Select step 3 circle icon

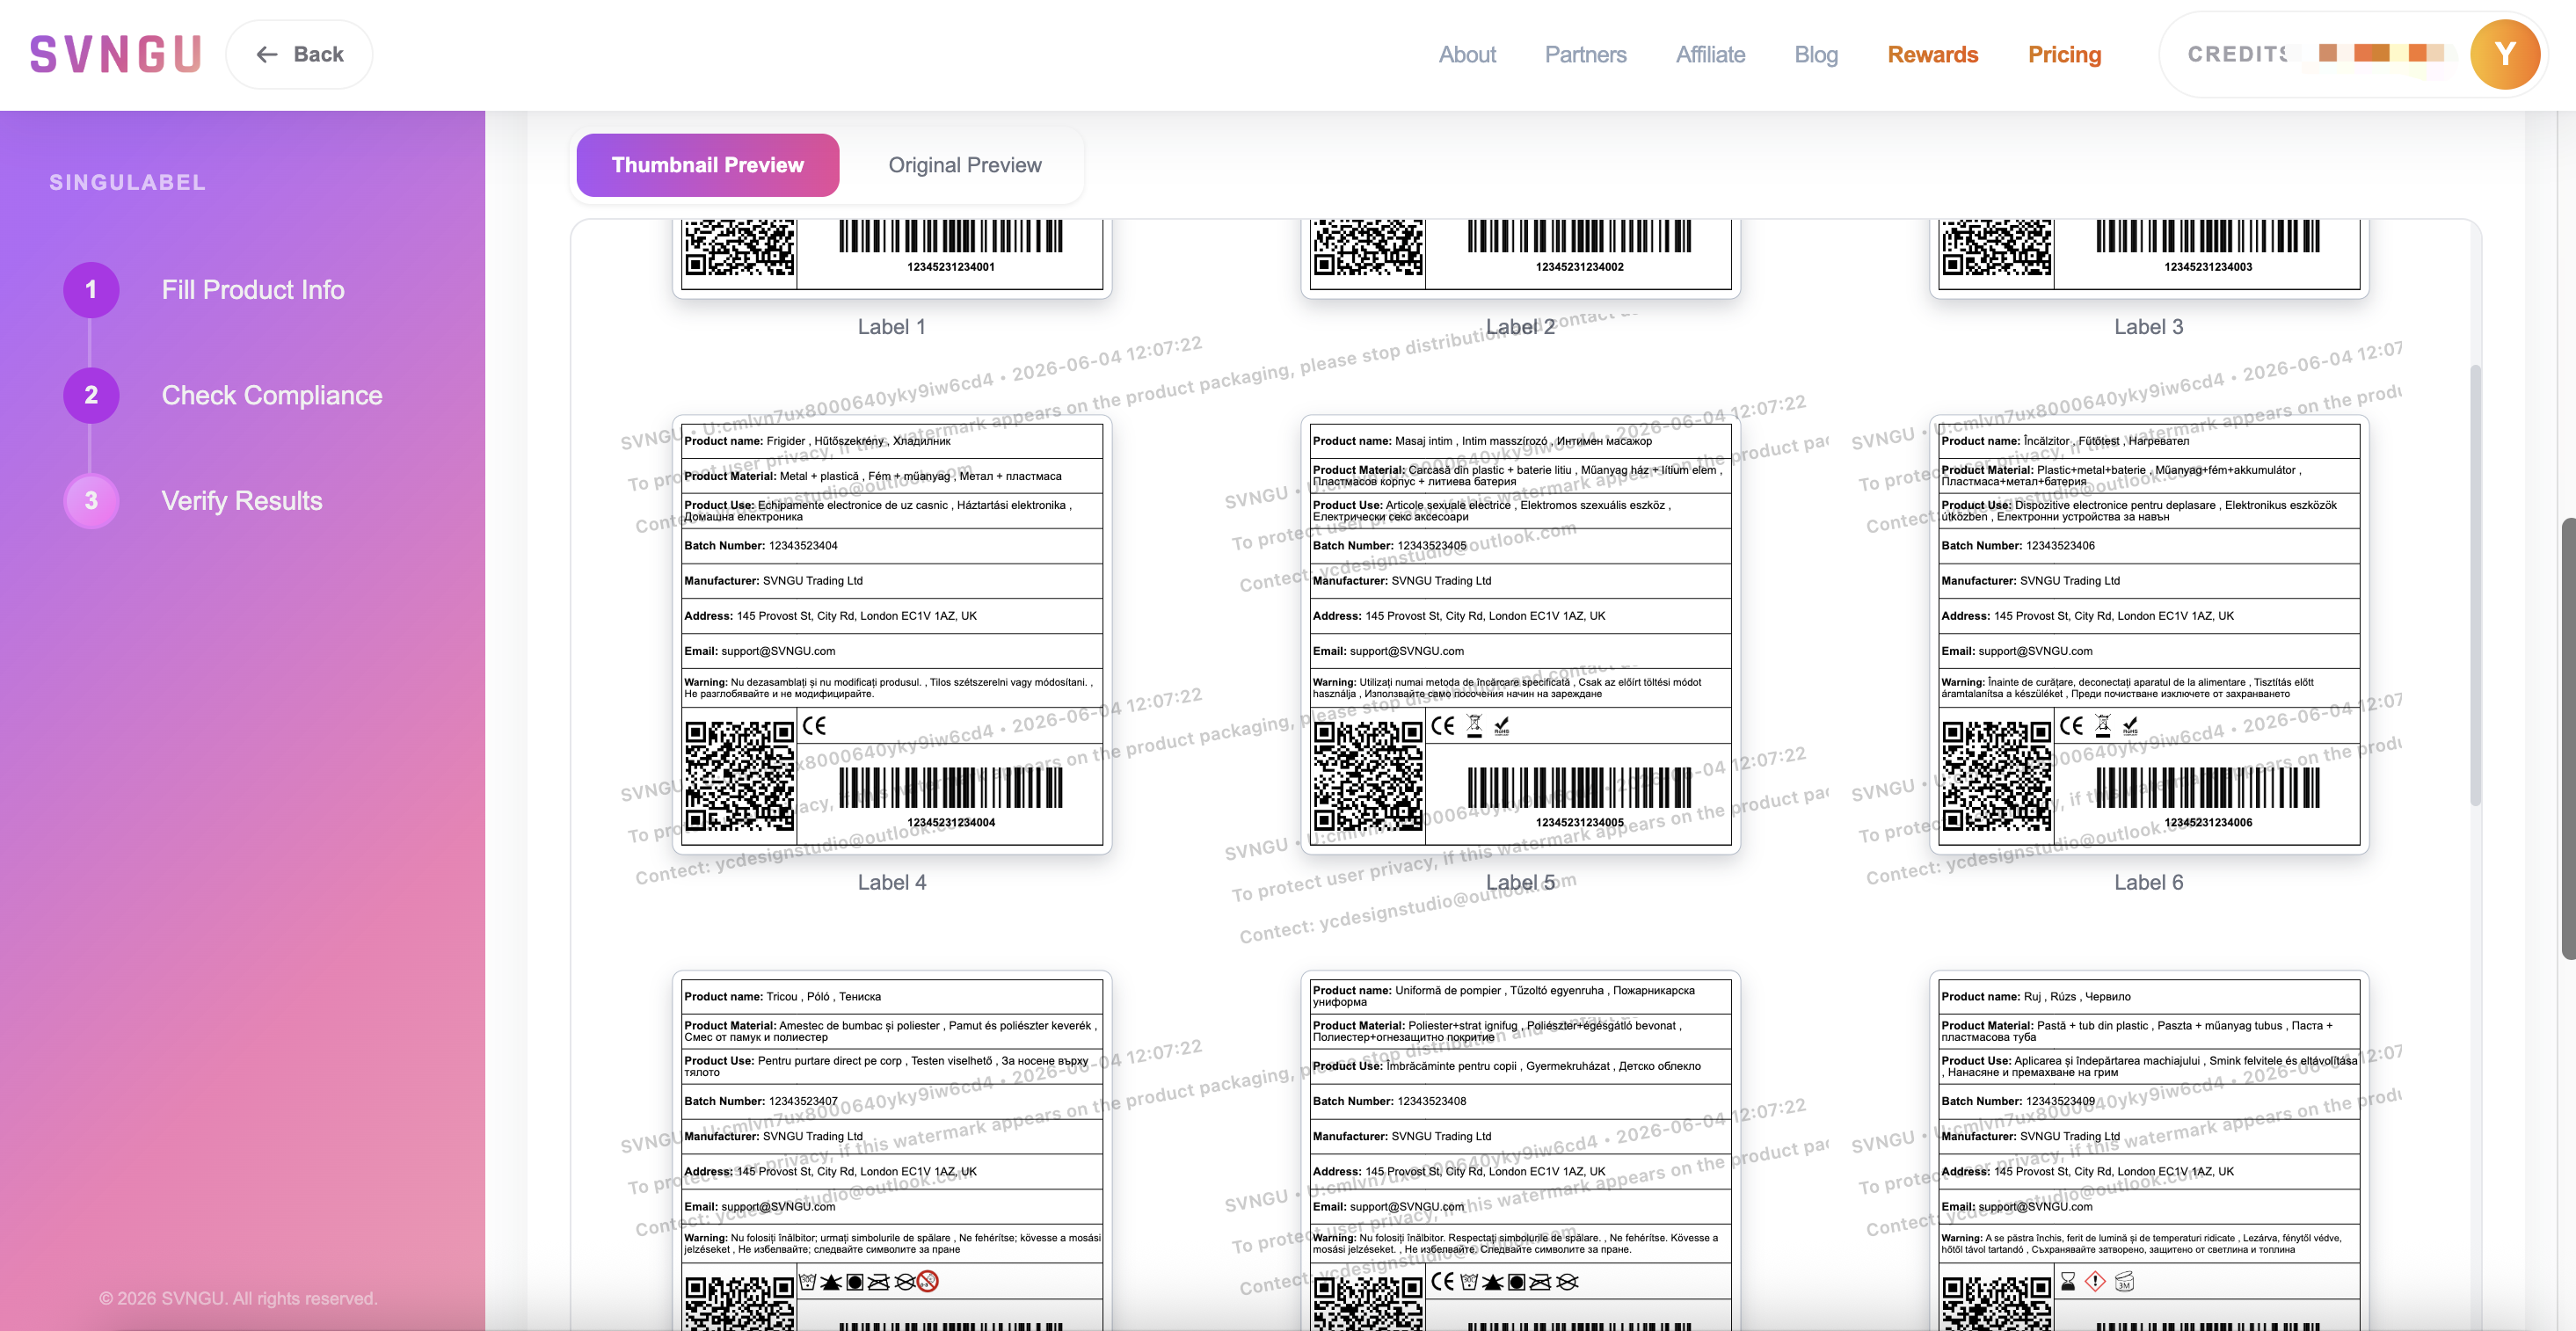coord(91,501)
